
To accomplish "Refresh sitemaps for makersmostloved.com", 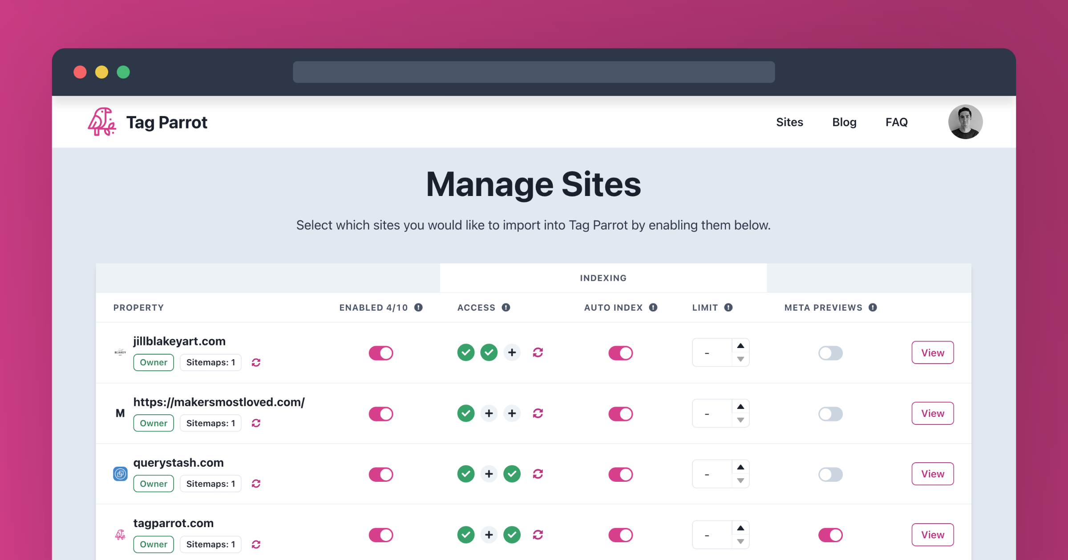I will pos(256,423).
